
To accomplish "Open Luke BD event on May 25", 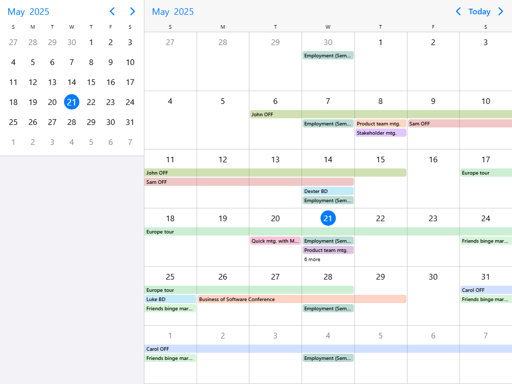I will 170,299.
